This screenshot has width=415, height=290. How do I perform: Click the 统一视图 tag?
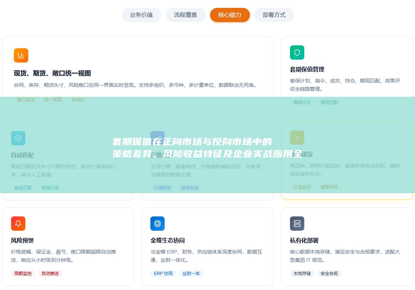click(53, 100)
